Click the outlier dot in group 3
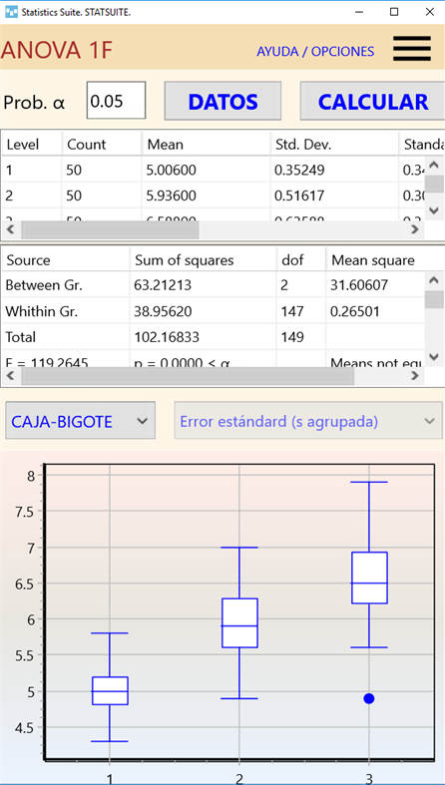Image resolution: width=445 pixels, height=785 pixels. [x=369, y=698]
